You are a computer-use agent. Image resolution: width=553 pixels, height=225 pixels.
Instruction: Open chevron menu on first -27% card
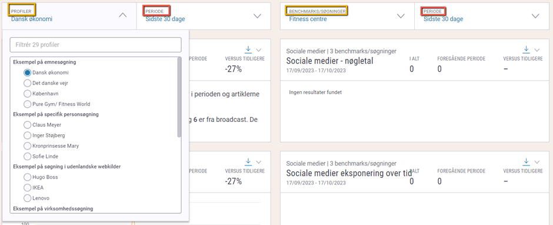point(259,50)
